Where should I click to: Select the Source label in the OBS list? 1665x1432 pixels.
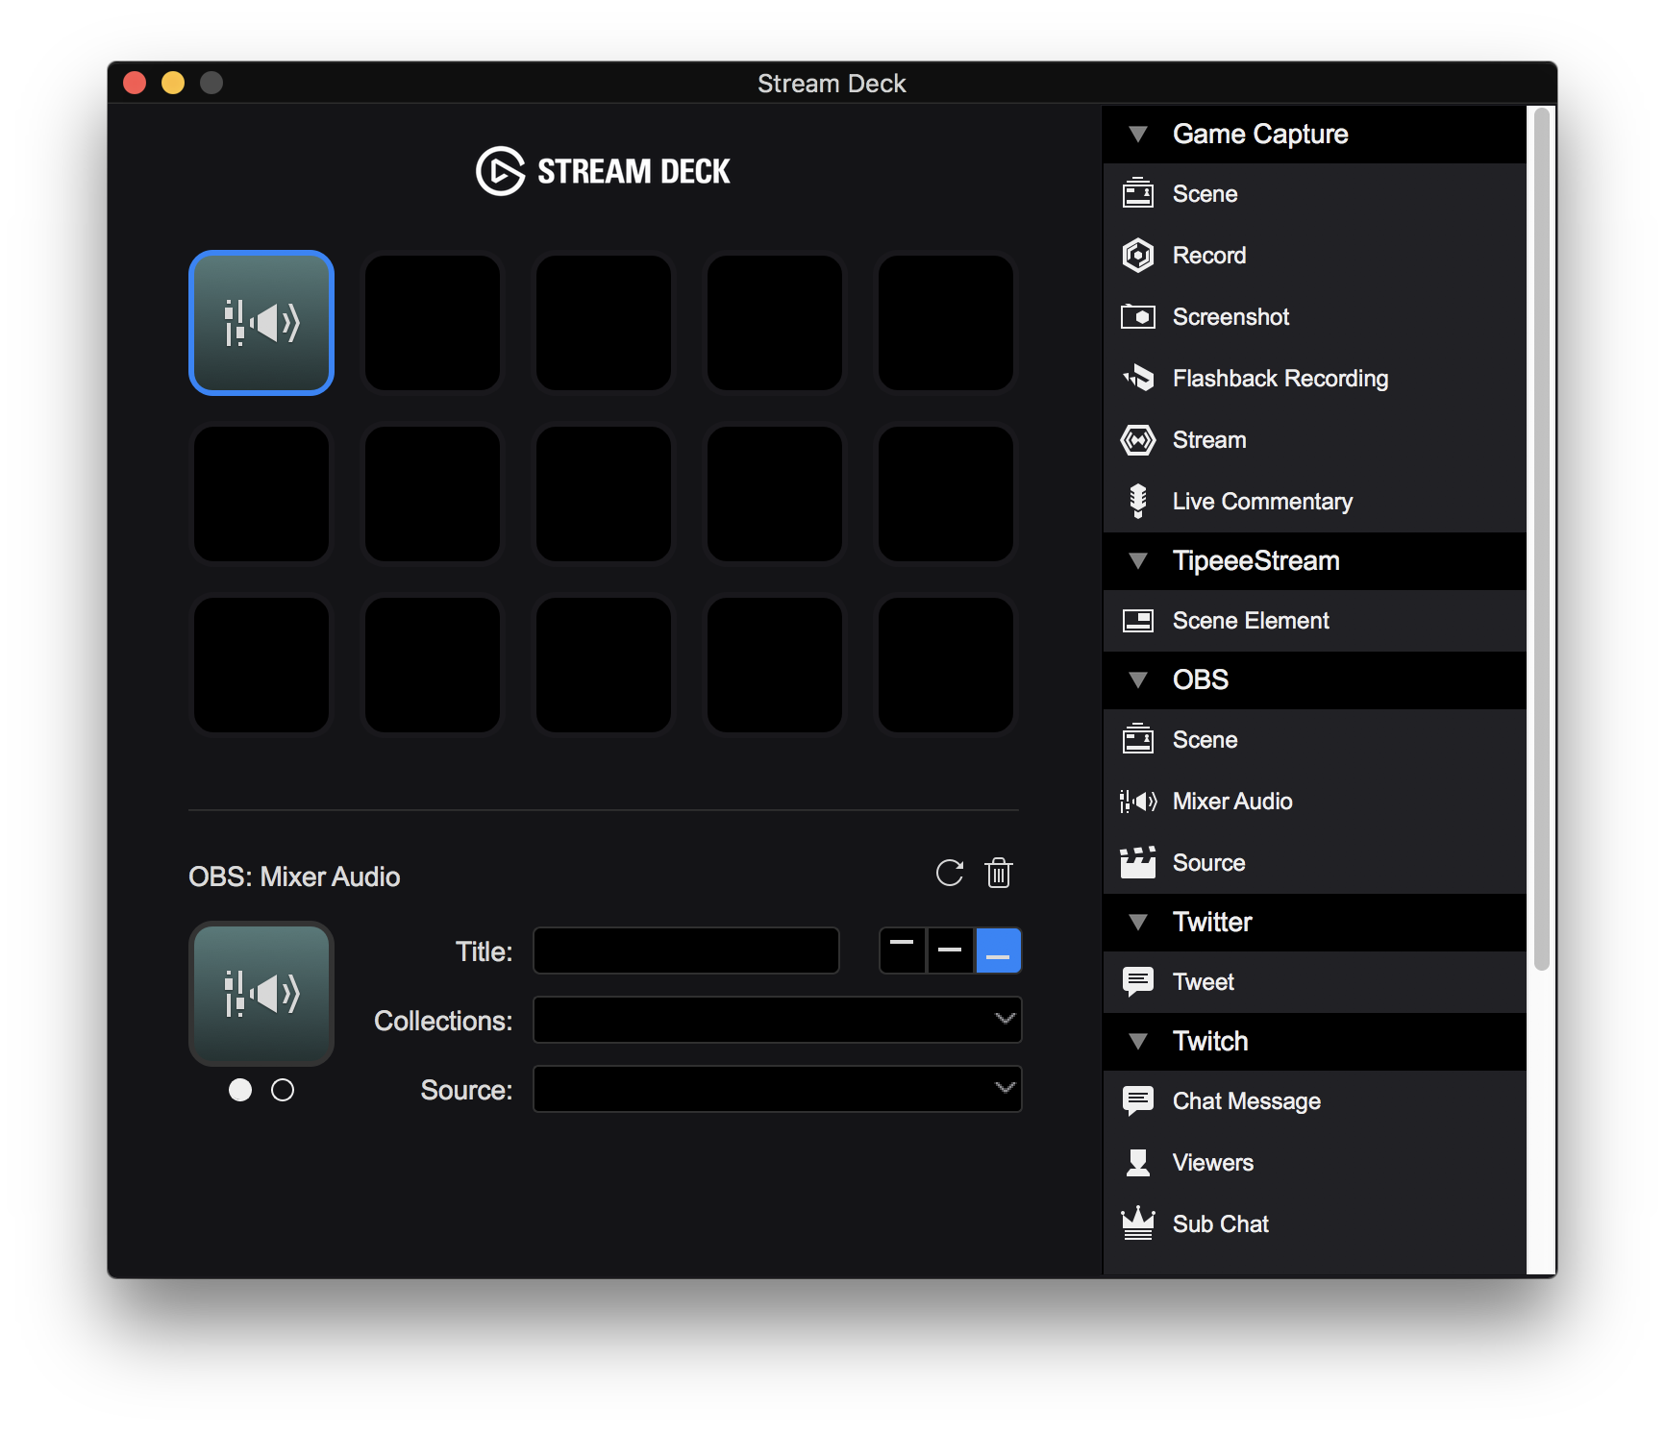1208,862
